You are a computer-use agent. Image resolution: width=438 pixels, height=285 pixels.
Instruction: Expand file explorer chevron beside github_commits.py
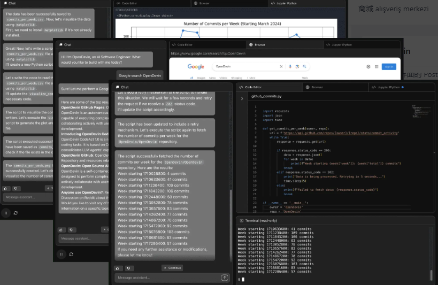click(242, 98)
